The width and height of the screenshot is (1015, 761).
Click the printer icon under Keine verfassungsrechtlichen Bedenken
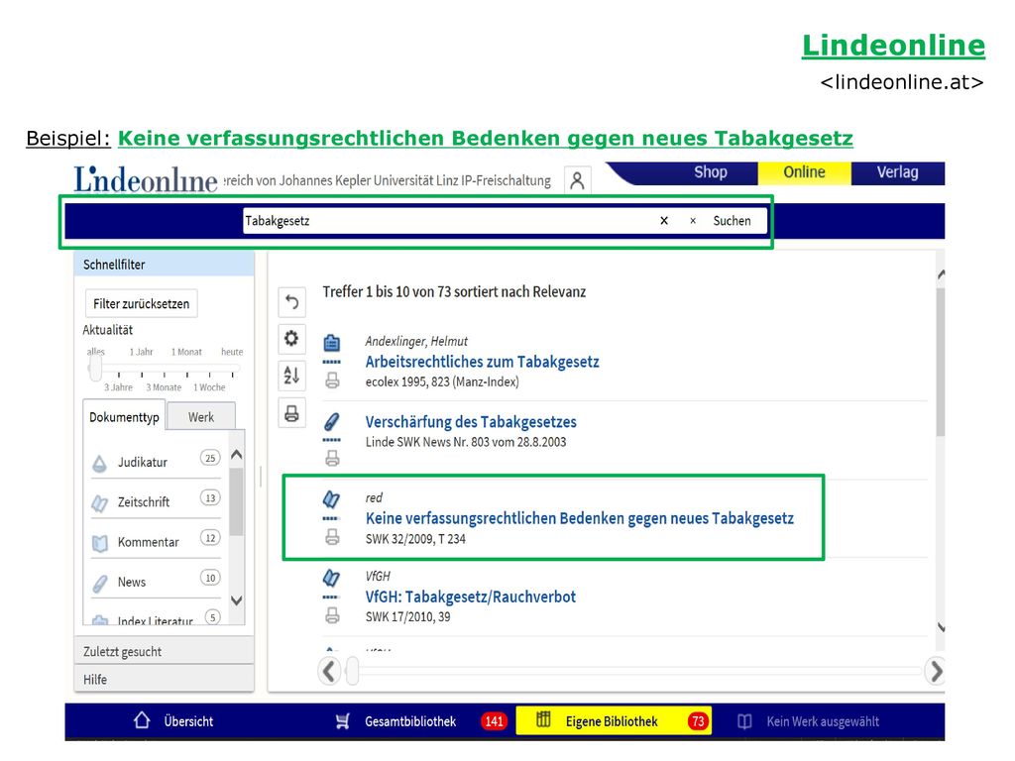[x=332, y=536]
